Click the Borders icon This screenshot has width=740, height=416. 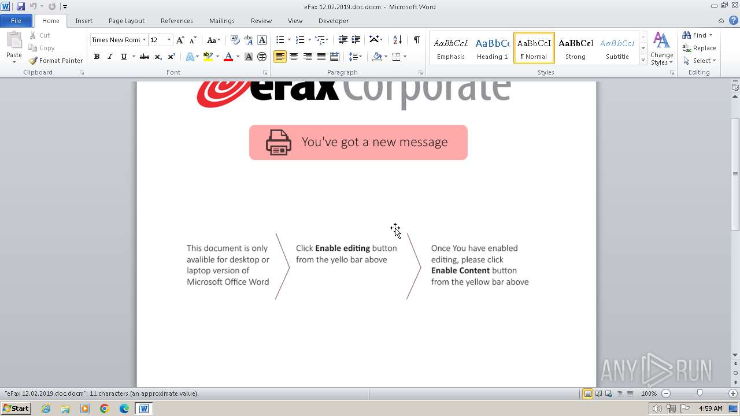pos(396,57)
